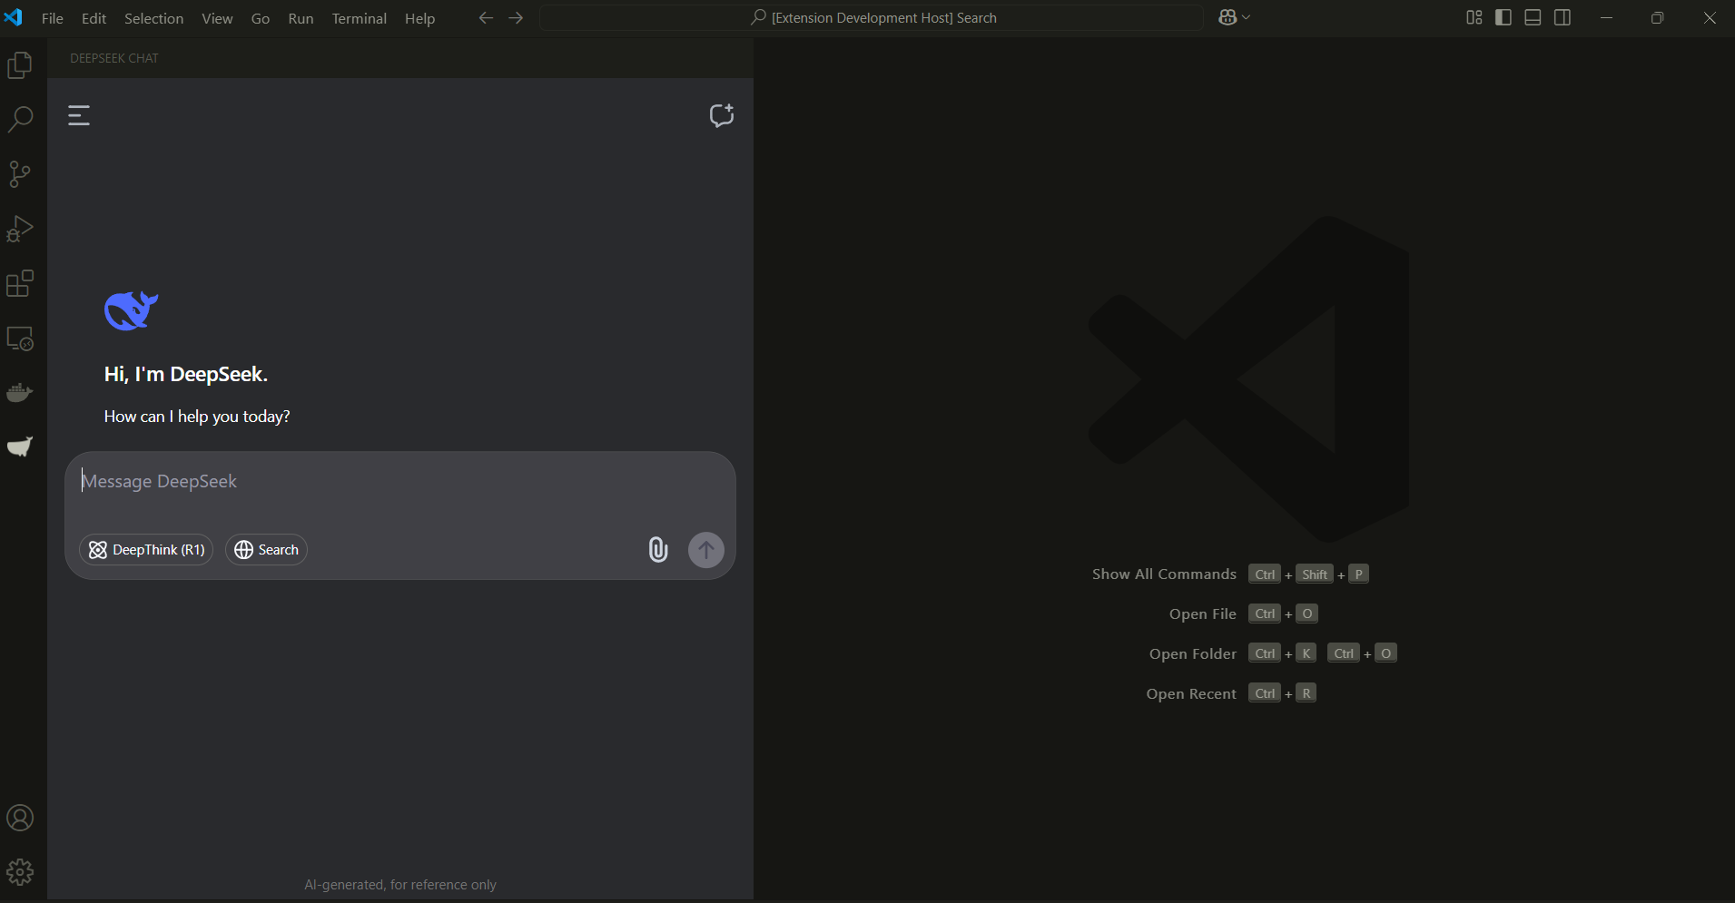
Task: Go forward with the right arrow
Action: 516,18
